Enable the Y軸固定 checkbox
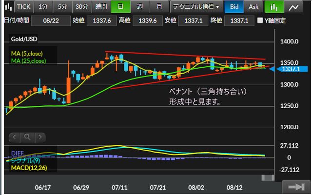Viewport: 312px width, 195px height. click(x=260, y=20)
